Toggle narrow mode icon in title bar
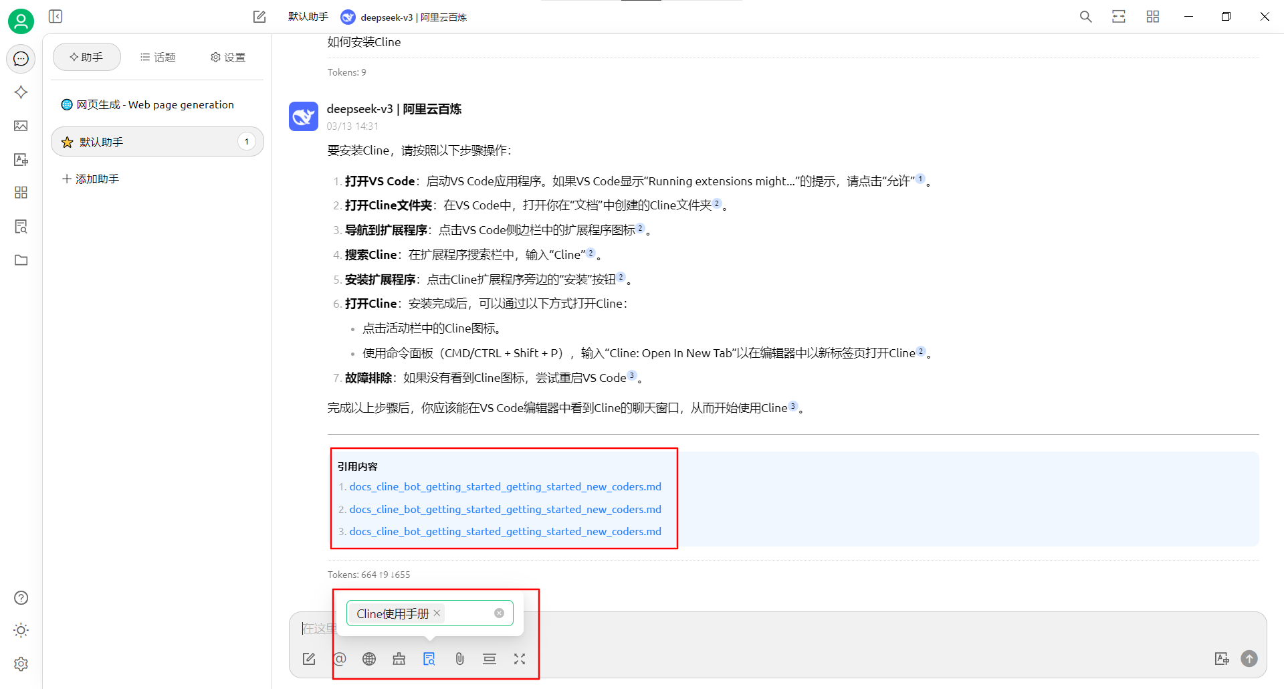This screenshot has width=1284, height=689. click(x=1119, y=17)
